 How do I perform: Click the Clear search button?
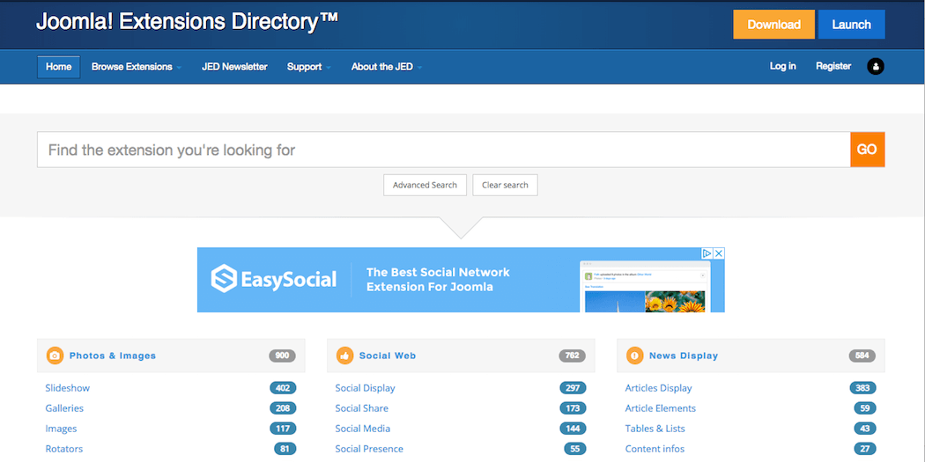point(505,185)
